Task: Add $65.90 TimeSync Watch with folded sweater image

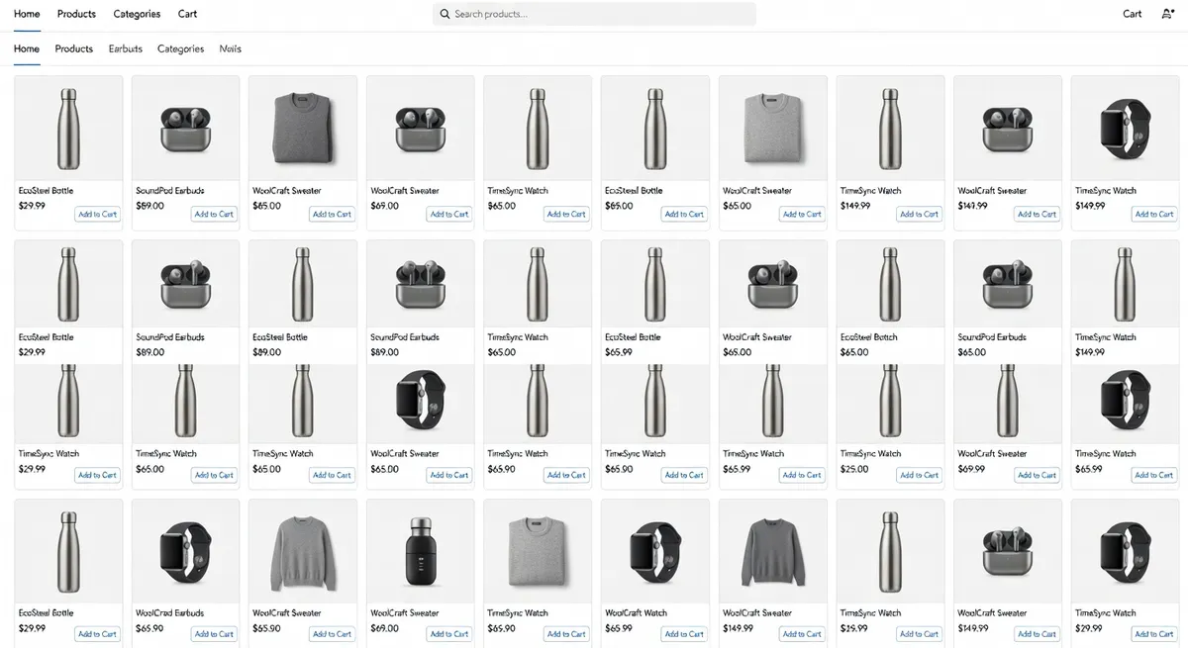Action: tap(566, 634)
